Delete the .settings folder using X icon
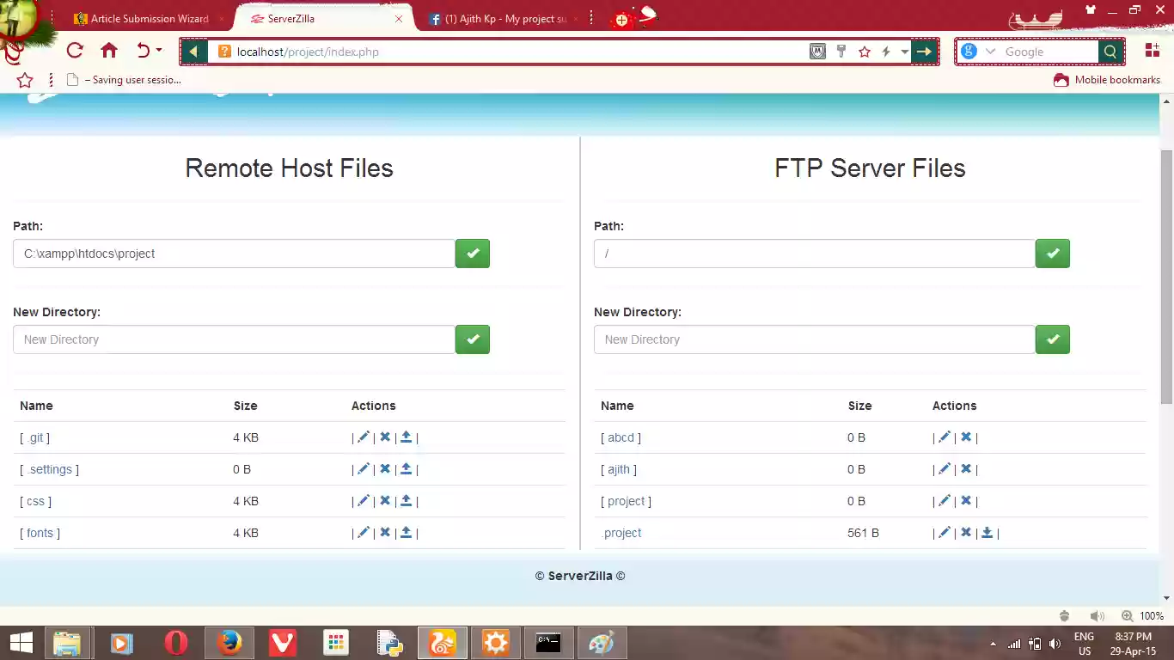 pyautogui.click(x=385, y=469)
